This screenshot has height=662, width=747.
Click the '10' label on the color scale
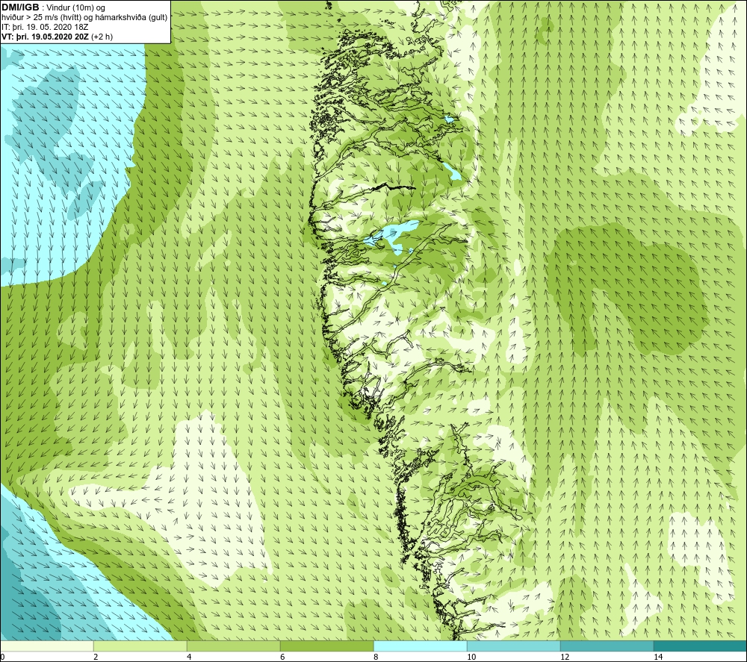coord(471,657)
